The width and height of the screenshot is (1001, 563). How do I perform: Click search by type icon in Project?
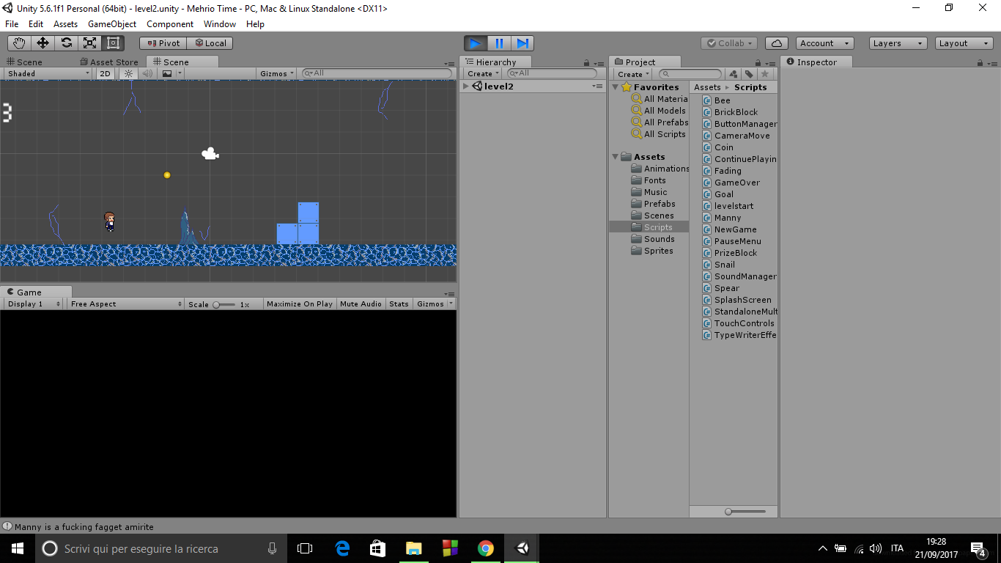[x=734, y=74]
